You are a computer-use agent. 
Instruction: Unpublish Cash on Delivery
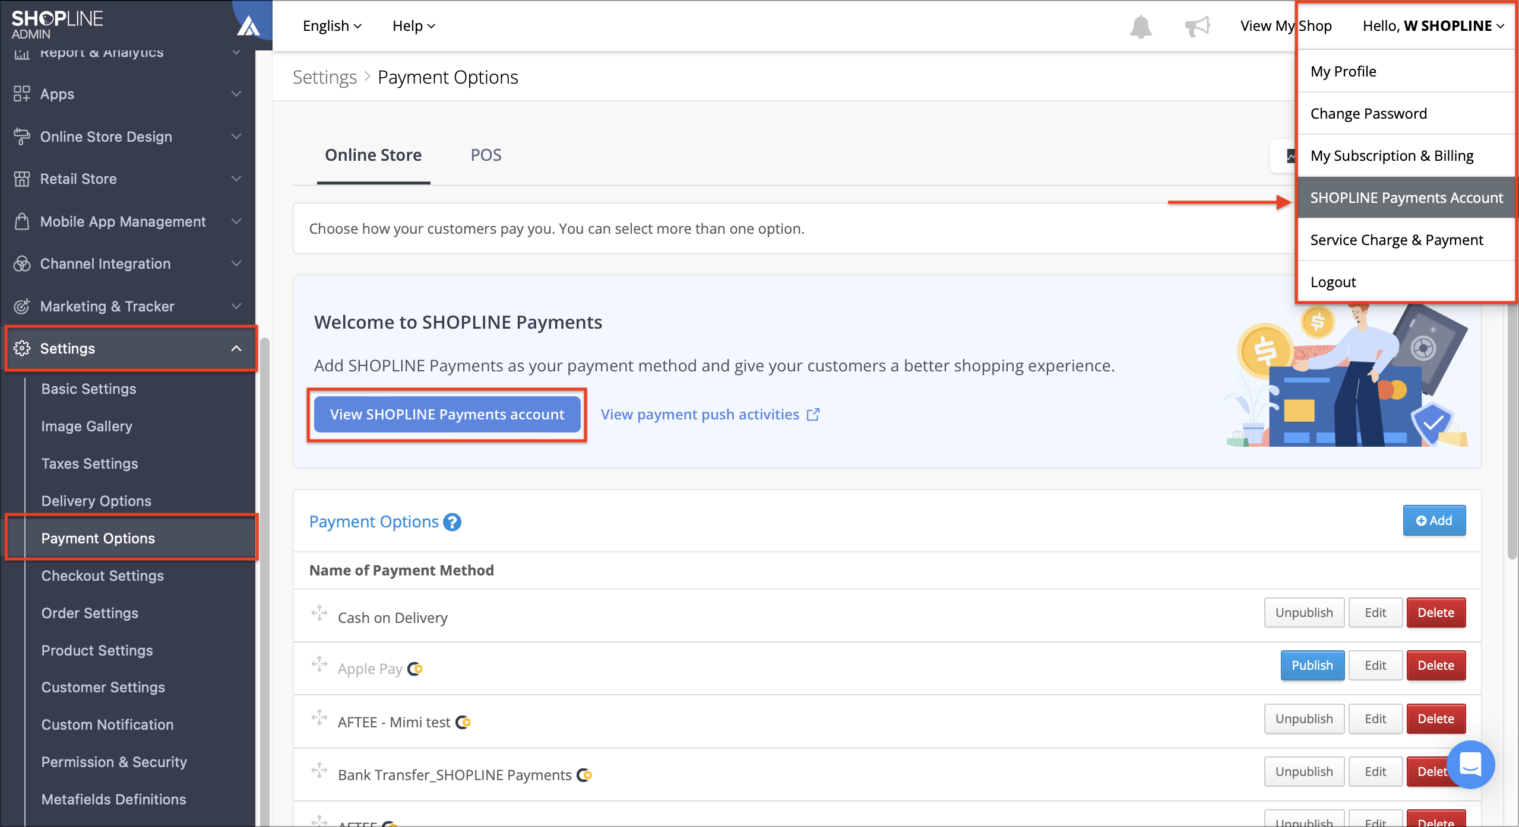[1304, 613]
